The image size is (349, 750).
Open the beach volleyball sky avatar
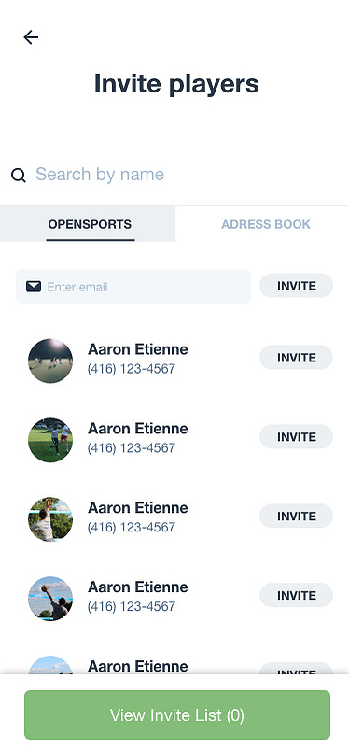point(50,599)
